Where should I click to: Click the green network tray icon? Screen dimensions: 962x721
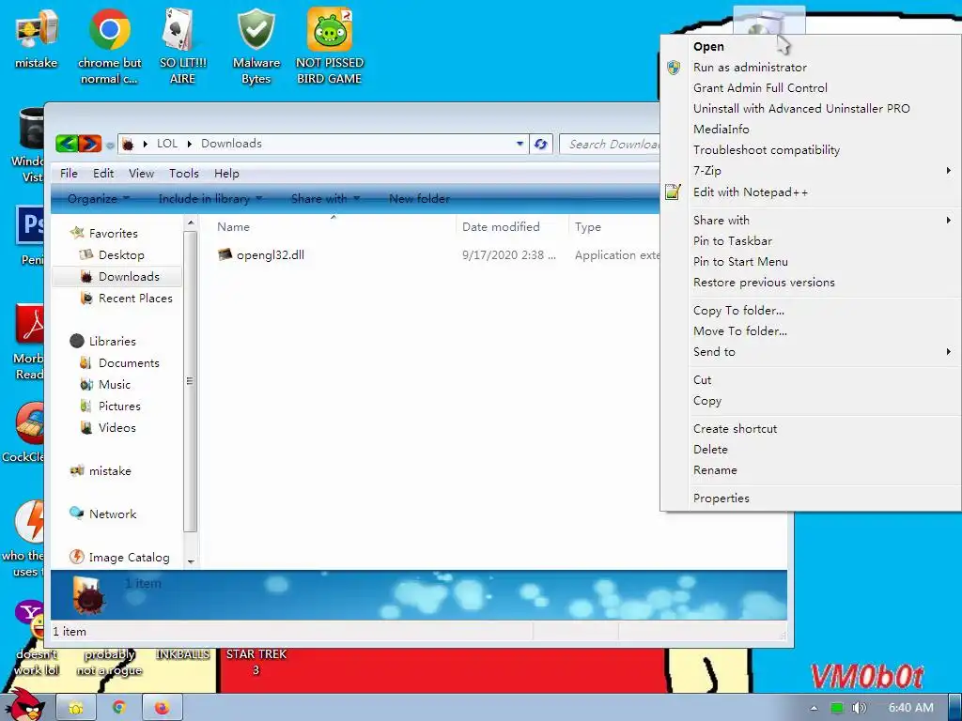[836, 708]
